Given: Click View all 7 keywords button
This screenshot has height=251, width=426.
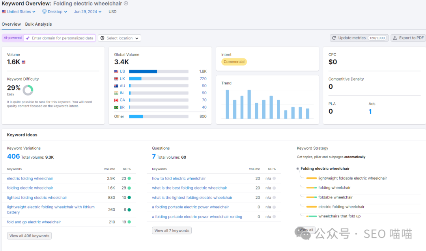Looking at the screenshot, I should pos(172,230).
